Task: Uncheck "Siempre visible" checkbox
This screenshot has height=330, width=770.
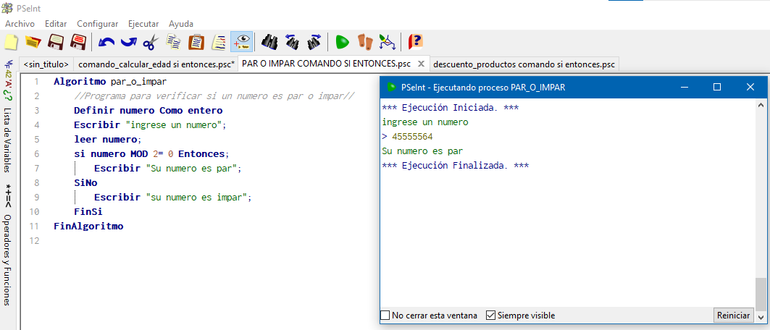Action: click(x=490, y=316)
